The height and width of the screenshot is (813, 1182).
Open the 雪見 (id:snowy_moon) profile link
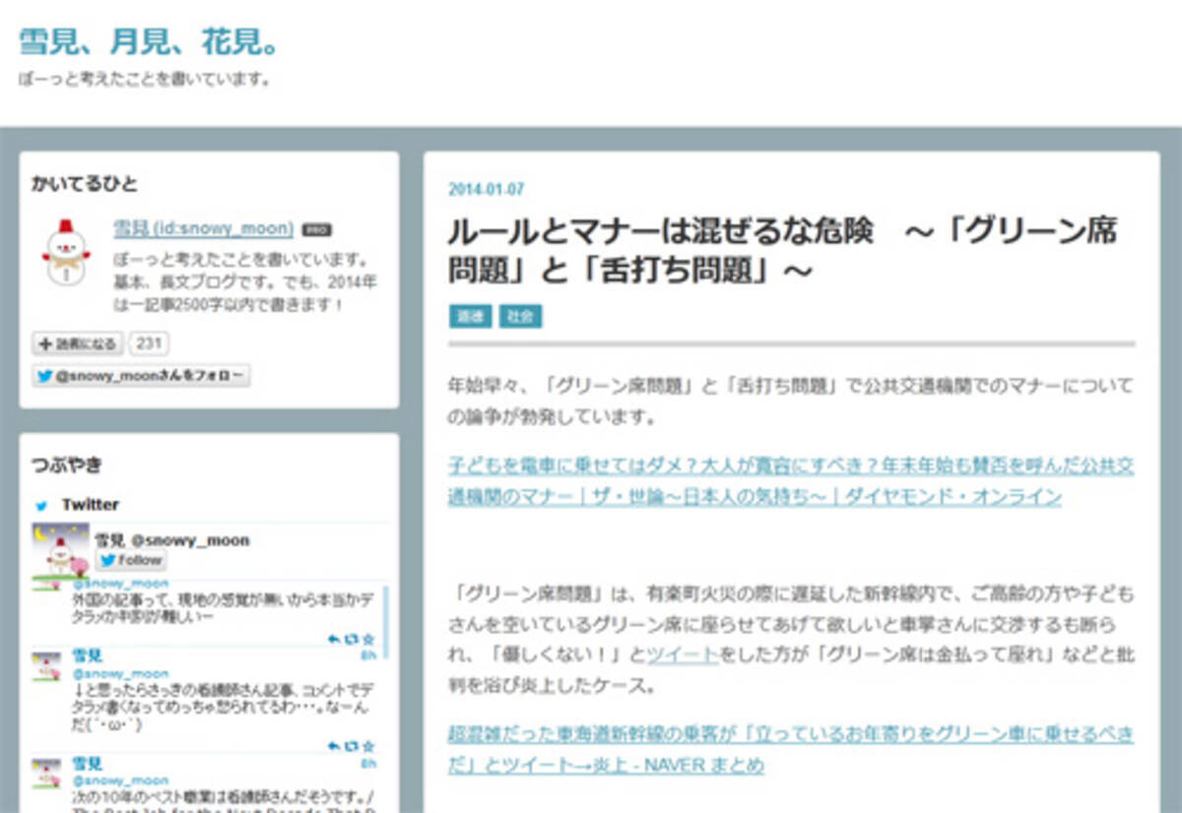point(203,228)
